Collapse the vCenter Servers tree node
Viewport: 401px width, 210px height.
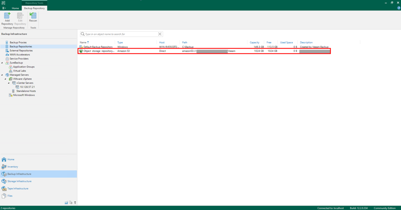tap(9, 83)
